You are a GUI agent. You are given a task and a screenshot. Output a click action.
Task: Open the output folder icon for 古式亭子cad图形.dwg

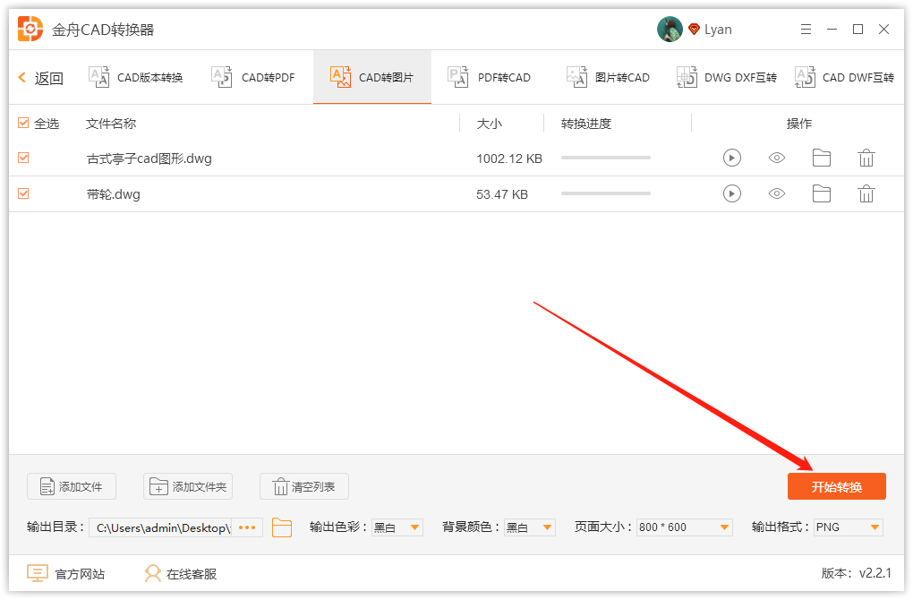(822, 158)
